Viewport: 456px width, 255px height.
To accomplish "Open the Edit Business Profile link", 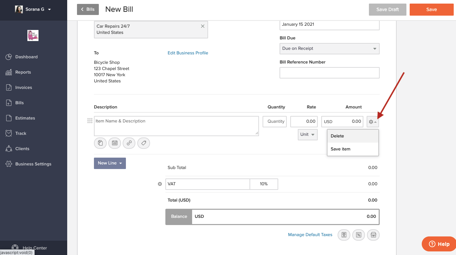I will (188, 53).
